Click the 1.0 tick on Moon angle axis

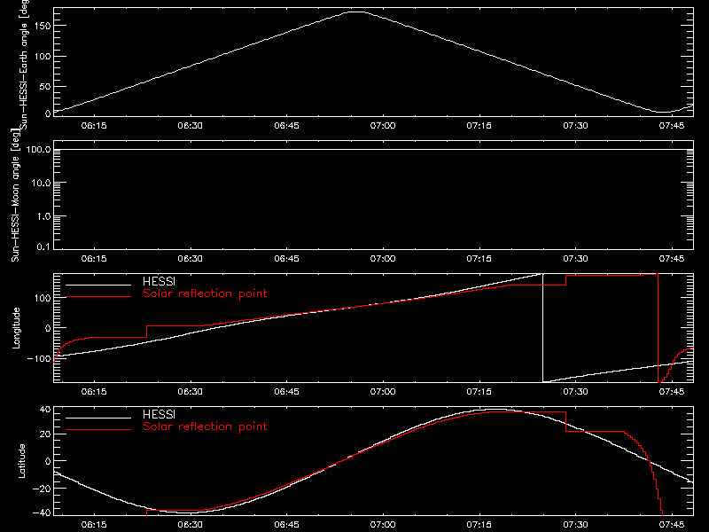[x=43, y=216]
